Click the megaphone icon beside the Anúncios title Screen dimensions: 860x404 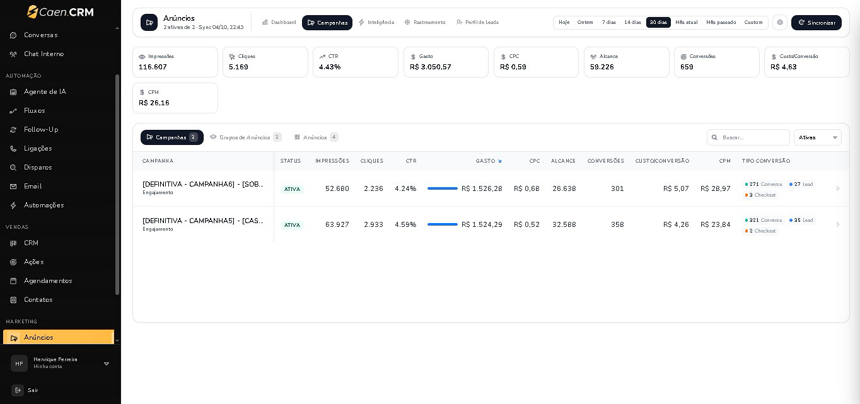coord(149,23)
